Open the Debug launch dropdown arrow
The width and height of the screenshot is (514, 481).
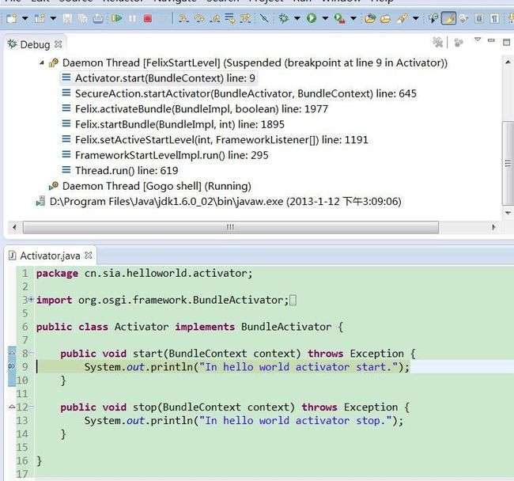(297, 18)
